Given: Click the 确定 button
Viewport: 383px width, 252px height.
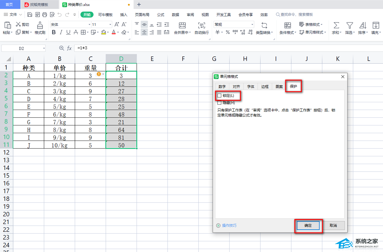Looking at the screenshot, I should pos(308,226).
